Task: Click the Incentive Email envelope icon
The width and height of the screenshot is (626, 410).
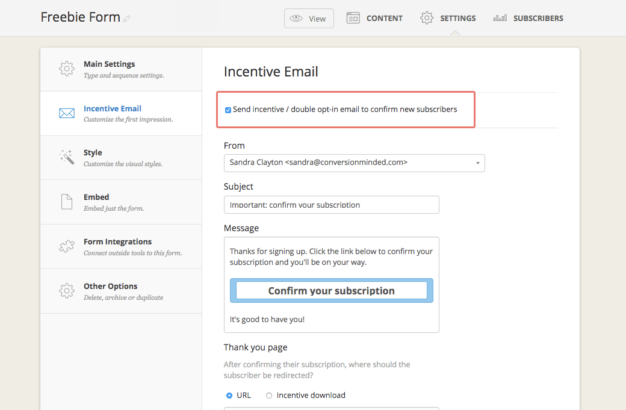Action: (x=67, y=113)
